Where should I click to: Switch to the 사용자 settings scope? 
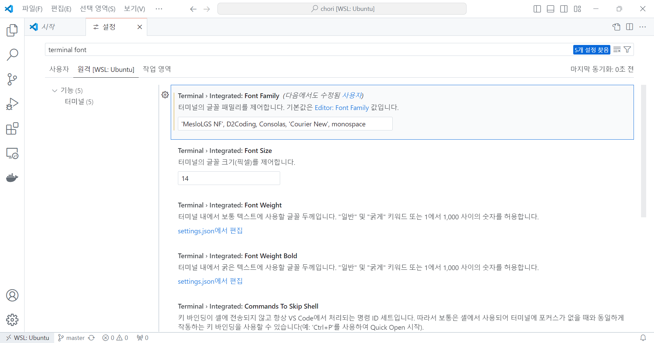(59, 69)
